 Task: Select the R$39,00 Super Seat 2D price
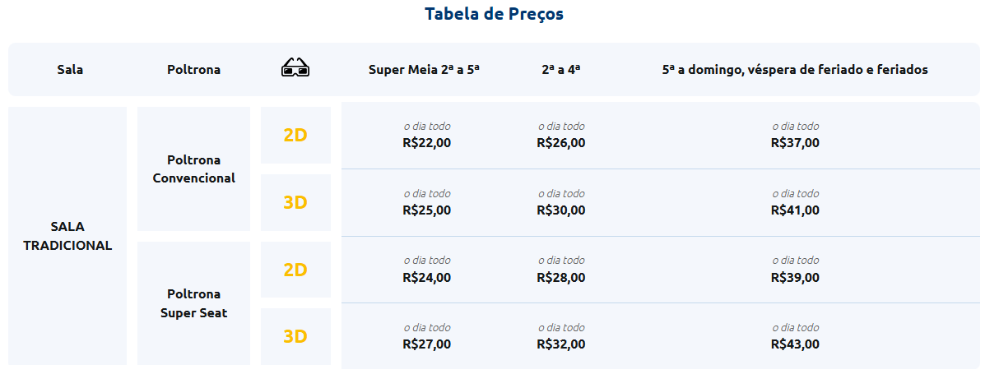[x=795, y=277]
